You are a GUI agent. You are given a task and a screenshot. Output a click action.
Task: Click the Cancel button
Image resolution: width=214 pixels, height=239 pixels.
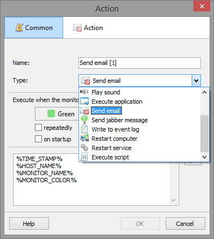[x=185, y=224]
